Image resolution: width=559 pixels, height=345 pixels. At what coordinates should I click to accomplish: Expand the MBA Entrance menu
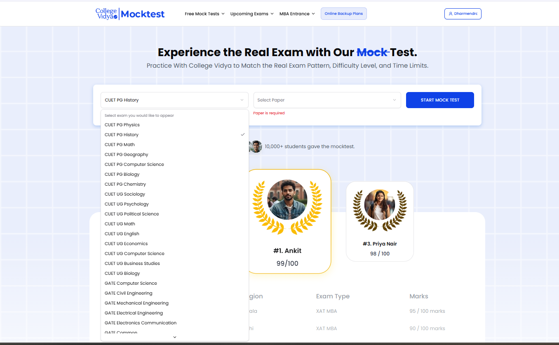pos(297,14)
